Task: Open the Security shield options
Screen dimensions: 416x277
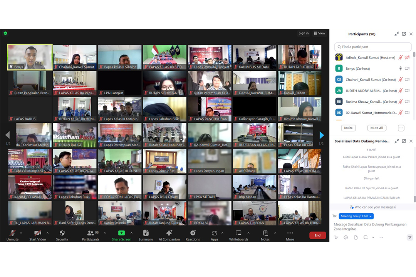Action: (x=62, y=235)
